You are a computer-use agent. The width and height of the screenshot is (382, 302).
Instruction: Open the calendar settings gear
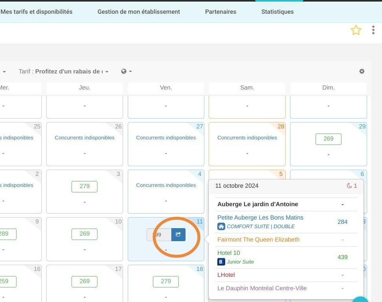(362, 71)
